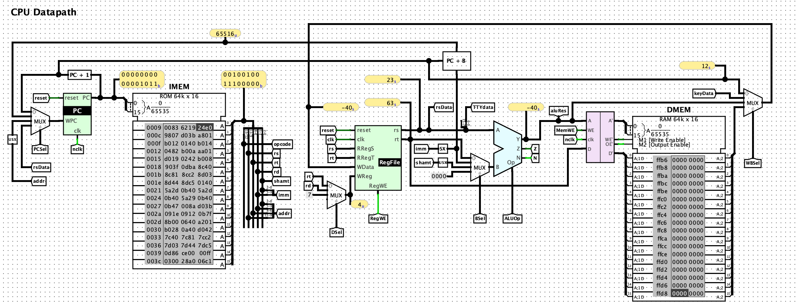This screenshot has height=304, width=796.
Task: Click the 65516u probe value
Action: point(225,33)
